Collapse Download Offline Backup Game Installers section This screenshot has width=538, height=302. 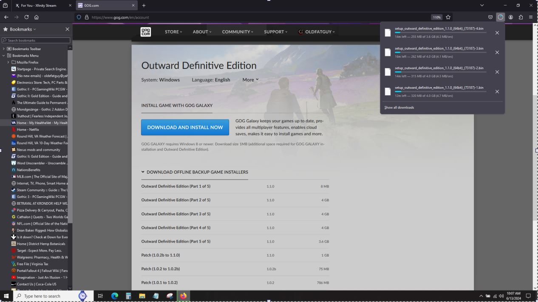195,172
